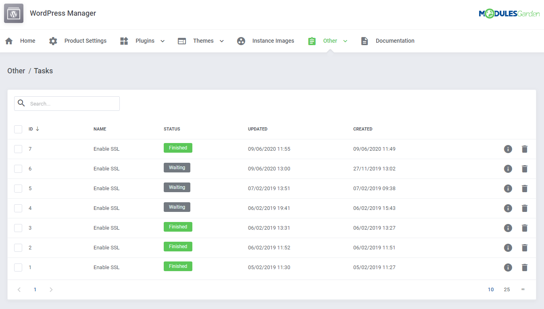Click the search magnifier icon

pyautogui.click(x=21, y=103)
